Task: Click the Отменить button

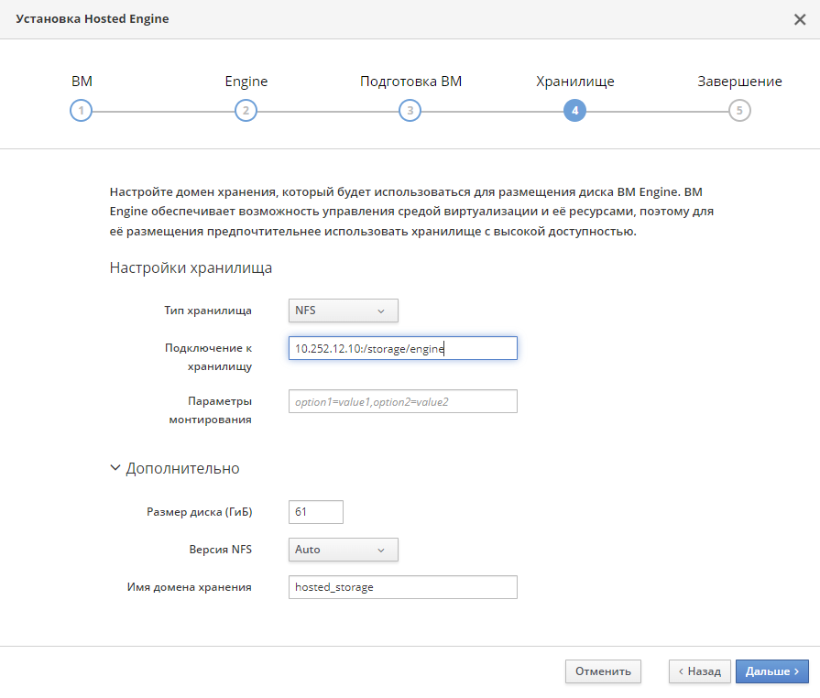Action: click(x=603, y=671)
